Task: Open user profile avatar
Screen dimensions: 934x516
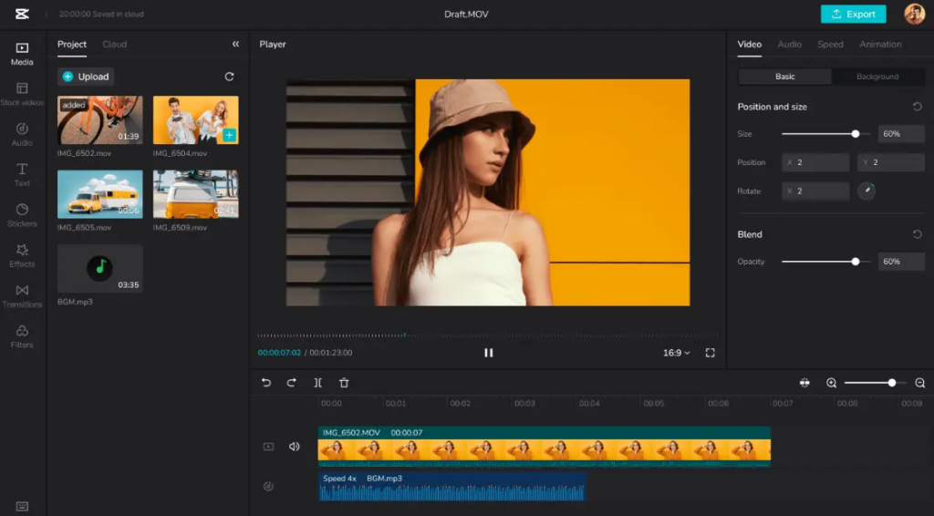Action: click(x=914, y=14)
